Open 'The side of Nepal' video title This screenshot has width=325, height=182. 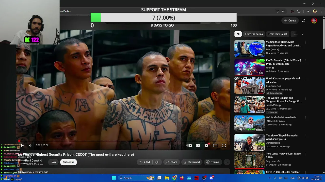[x=282, y=137]
